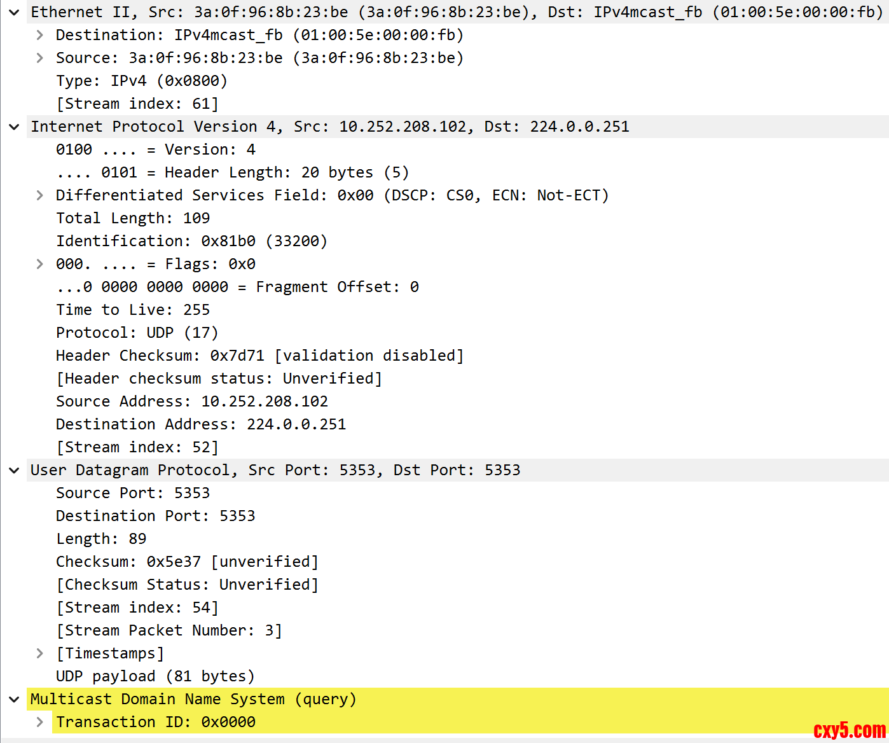Image resolution: width=889 pixels, height=743 pixels.
Task: Click the Time to Live: 255 field
Action: pos(132,310)
